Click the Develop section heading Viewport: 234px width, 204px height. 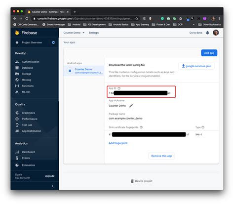pyautogui.click(x=21, y=53)
